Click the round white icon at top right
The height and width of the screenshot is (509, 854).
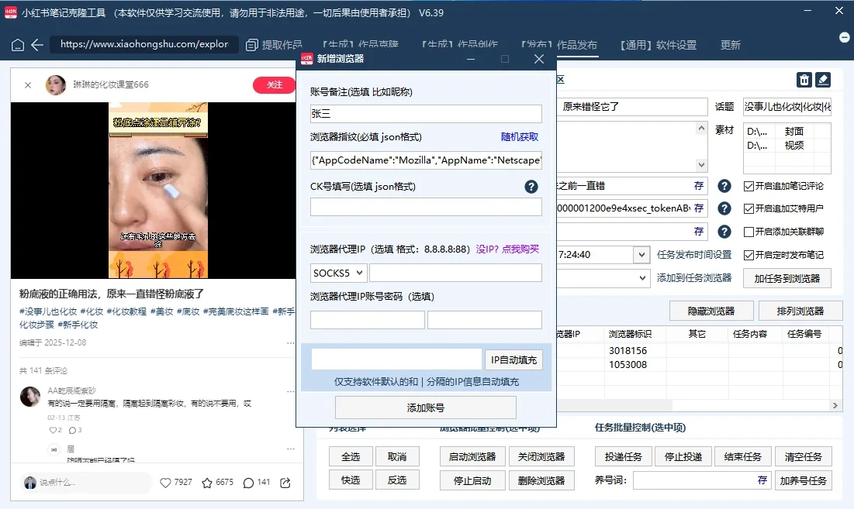844,37
